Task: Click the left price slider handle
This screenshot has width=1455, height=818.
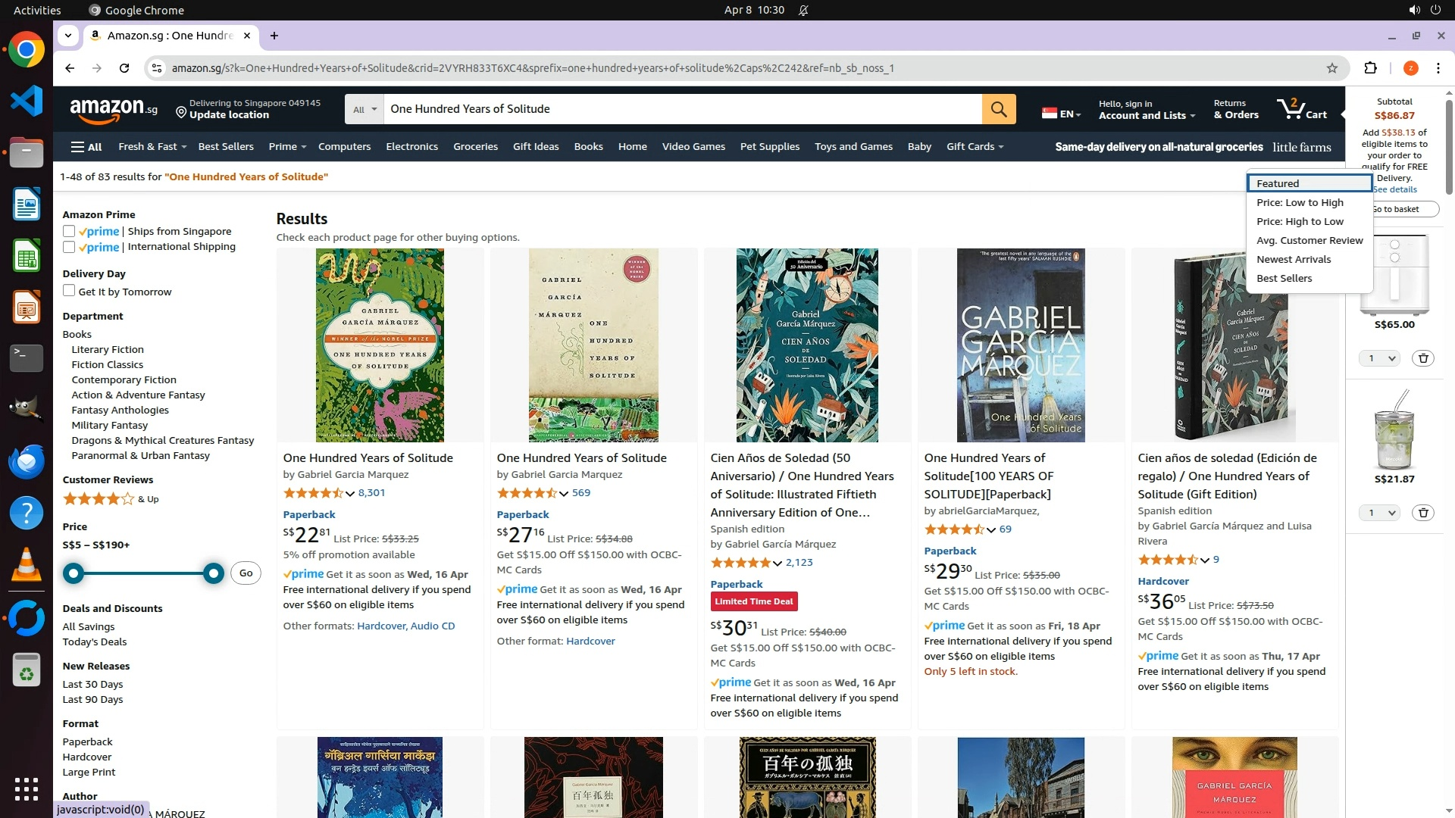Action: pos(74,573)
